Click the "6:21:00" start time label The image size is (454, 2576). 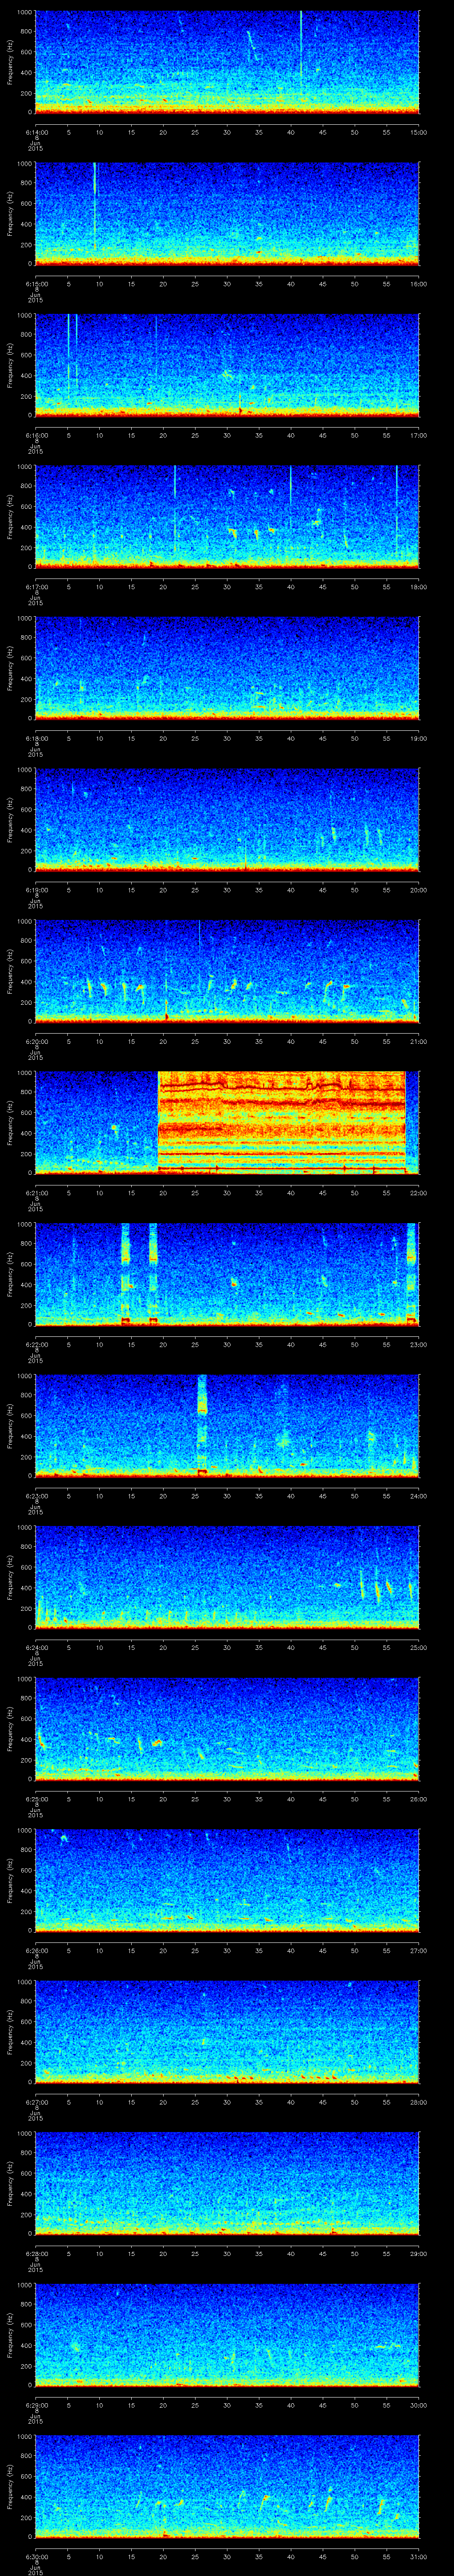(37, 1193)
